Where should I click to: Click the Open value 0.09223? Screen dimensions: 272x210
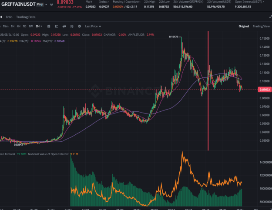click(x=35, y=35)
